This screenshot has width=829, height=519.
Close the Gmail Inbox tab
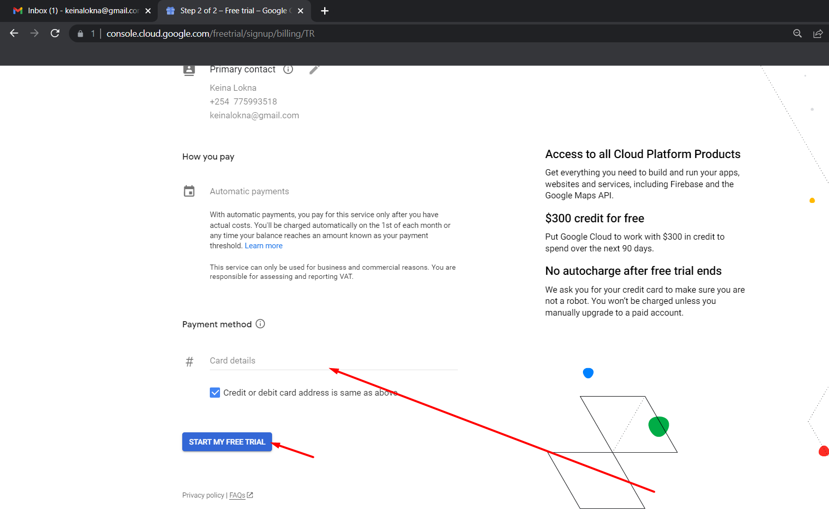click(x=148, y=11)
